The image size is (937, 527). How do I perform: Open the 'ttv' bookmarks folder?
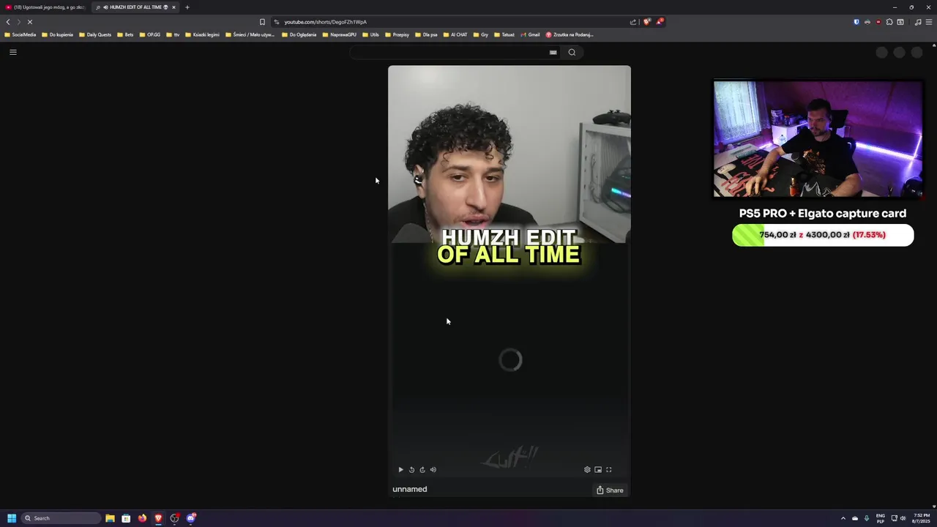tap(173, 34)
